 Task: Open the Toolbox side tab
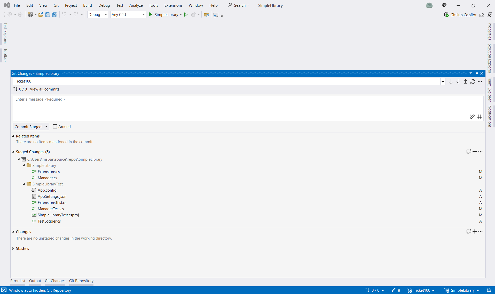tap(5, 55)
